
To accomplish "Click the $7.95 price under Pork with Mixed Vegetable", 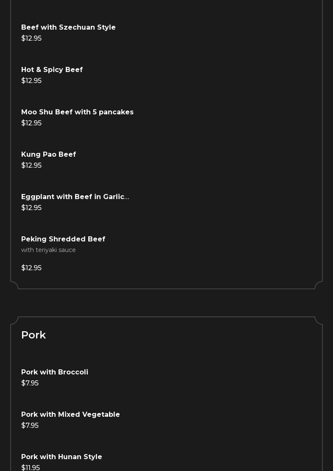I will tap(30, 425).
